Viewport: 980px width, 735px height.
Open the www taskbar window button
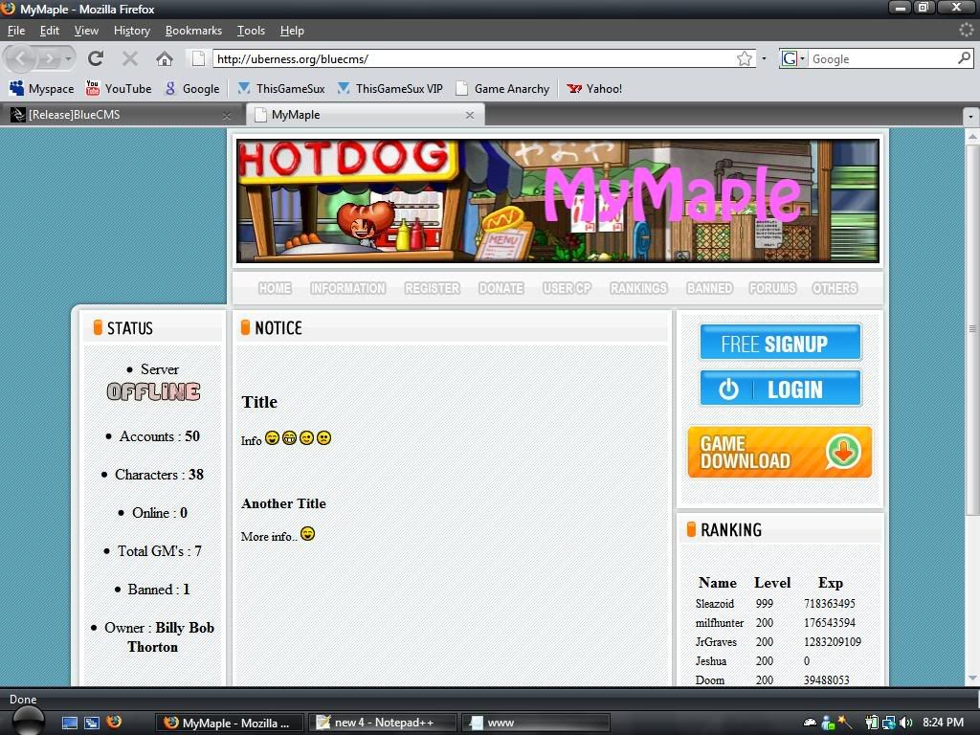(536, 723)
